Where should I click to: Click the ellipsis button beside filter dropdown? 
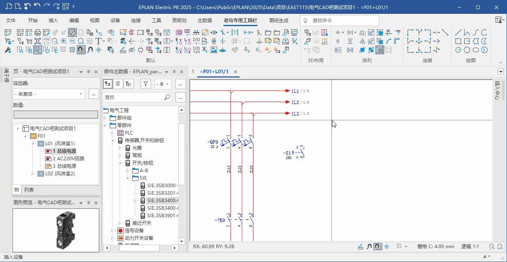pyautogui.click(x=93, y=94)
